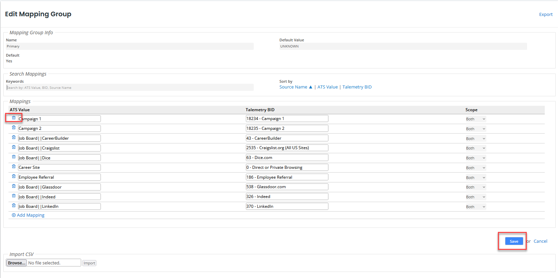Change Scope for the Indeed mapping
Screen dimensions: 558x278
tap(475, 197)
